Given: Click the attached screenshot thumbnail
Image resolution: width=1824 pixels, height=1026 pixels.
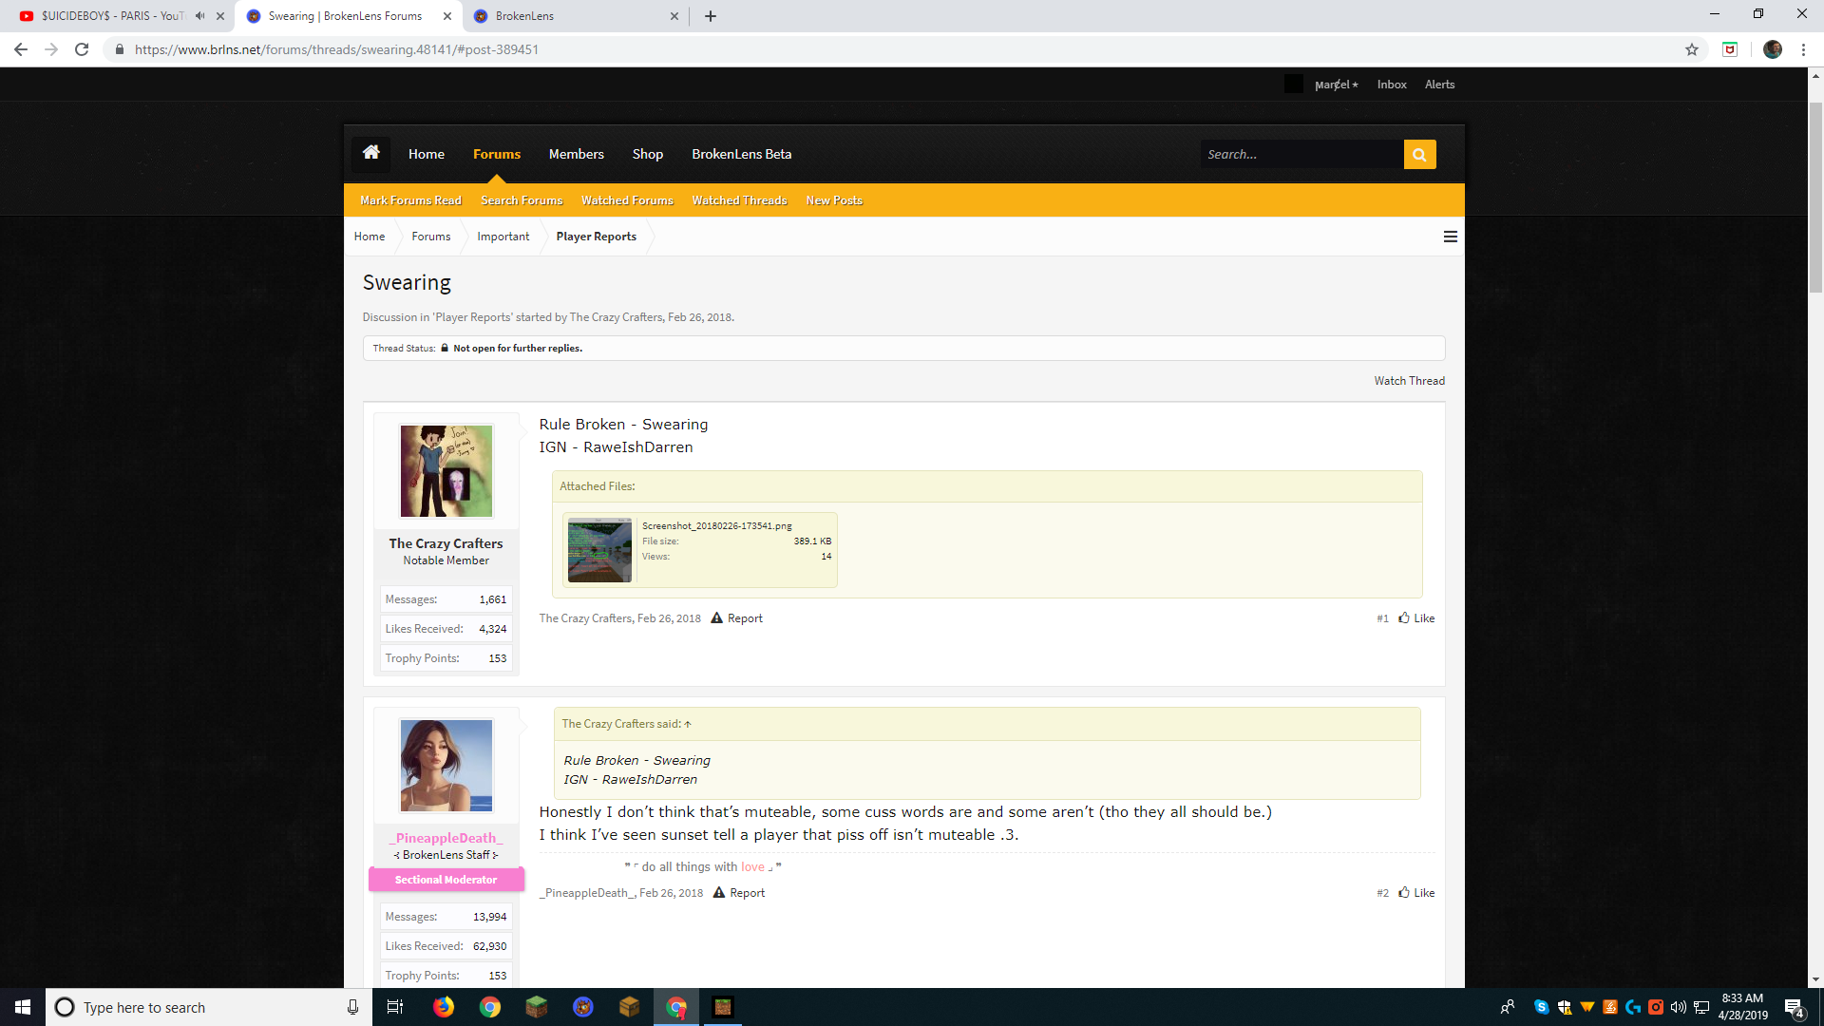Looking at the screenshot, I should [599, 550].
